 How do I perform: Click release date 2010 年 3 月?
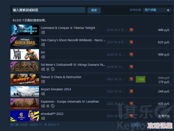[117, 30]
